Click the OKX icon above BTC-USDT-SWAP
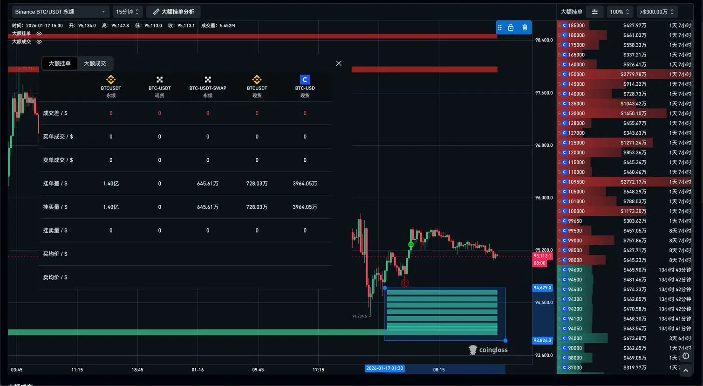 point(208,80)
